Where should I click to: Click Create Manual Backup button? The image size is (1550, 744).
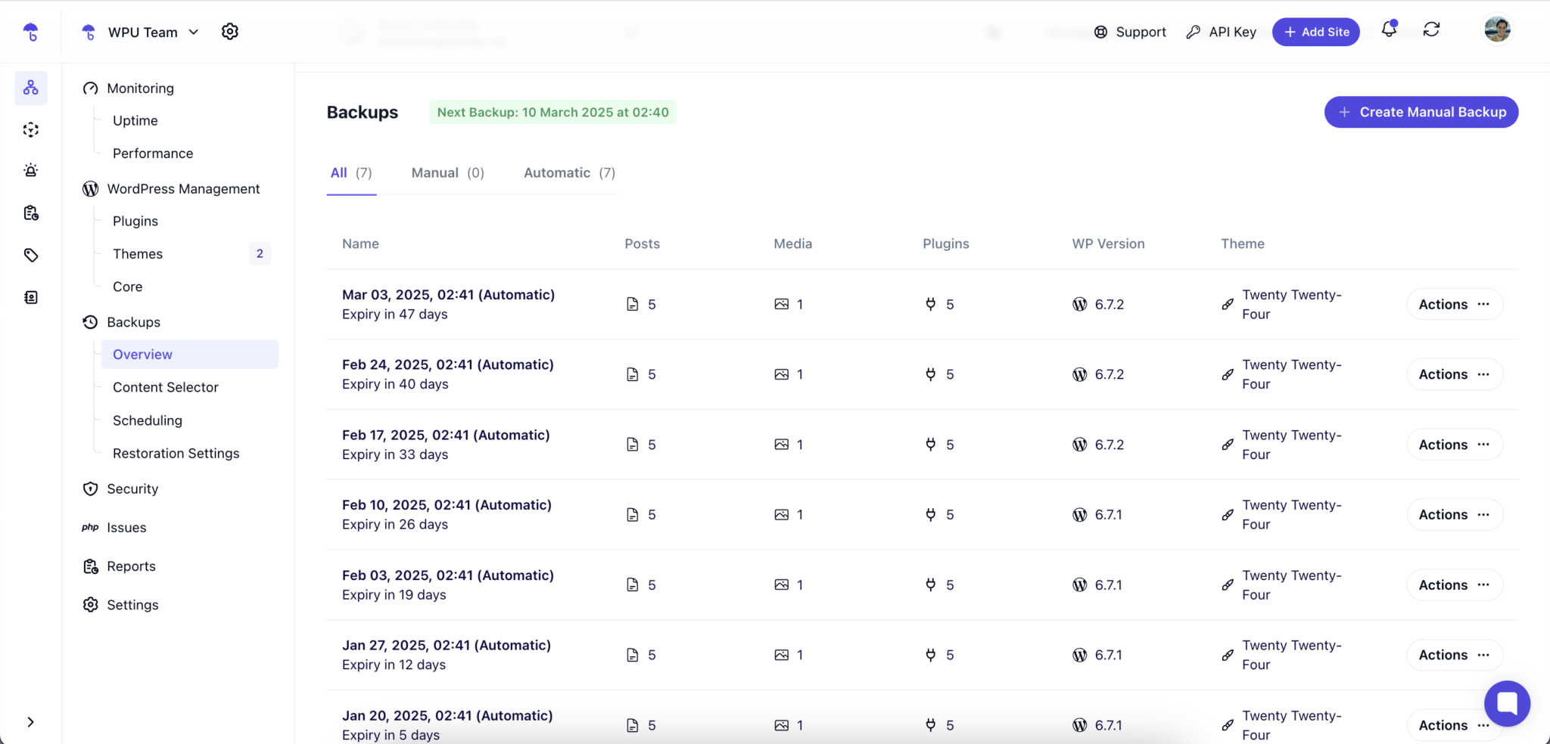coord(1421,112)
